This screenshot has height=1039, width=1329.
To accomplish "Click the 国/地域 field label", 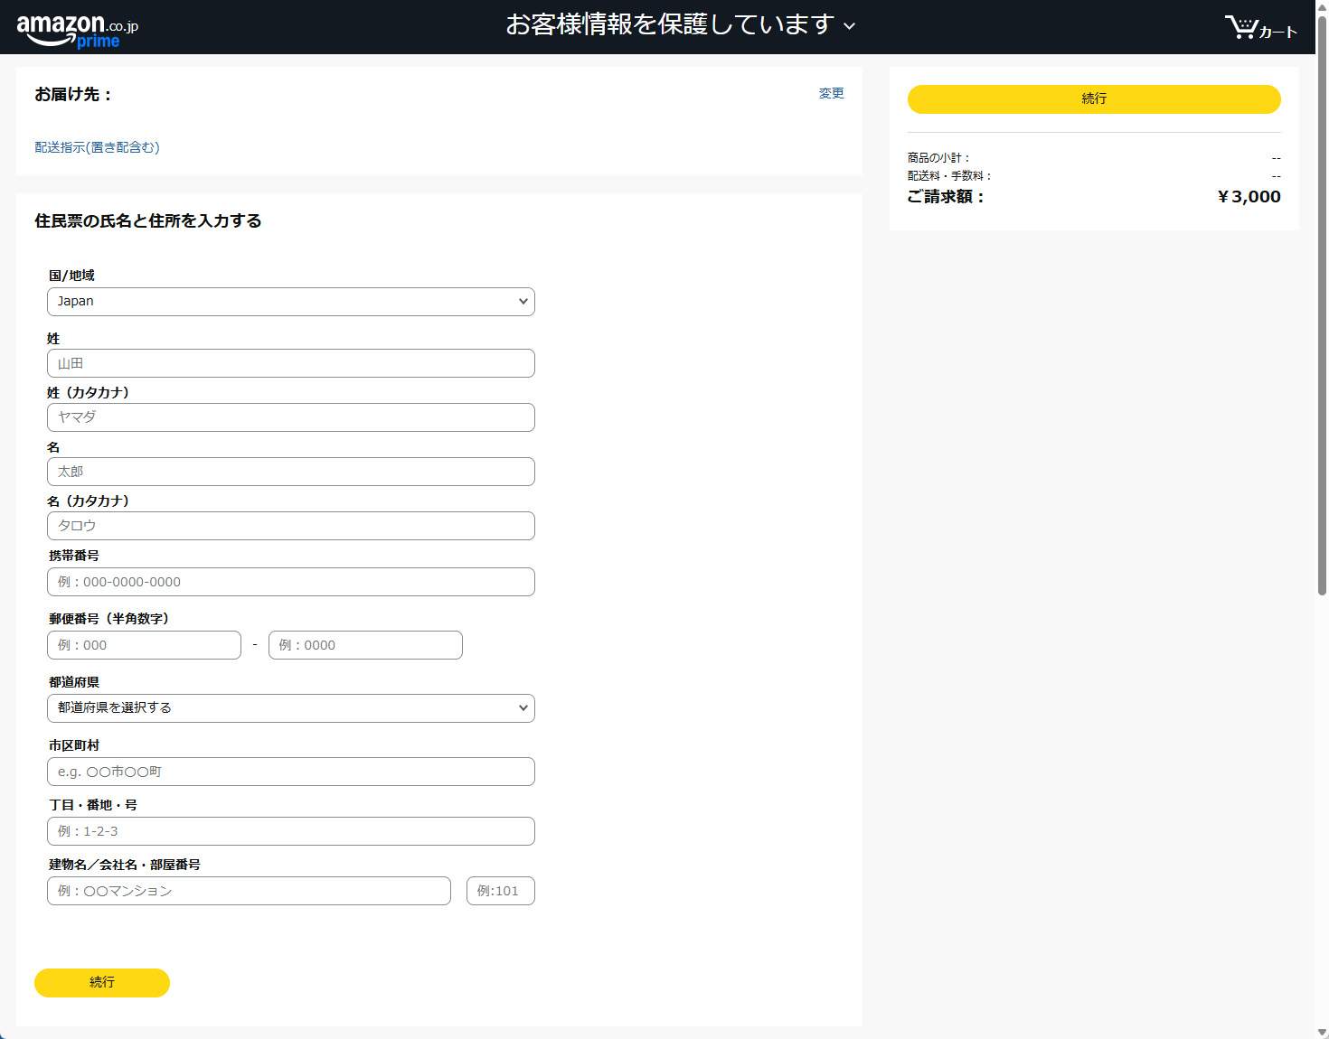I will (x=71, y=276).
